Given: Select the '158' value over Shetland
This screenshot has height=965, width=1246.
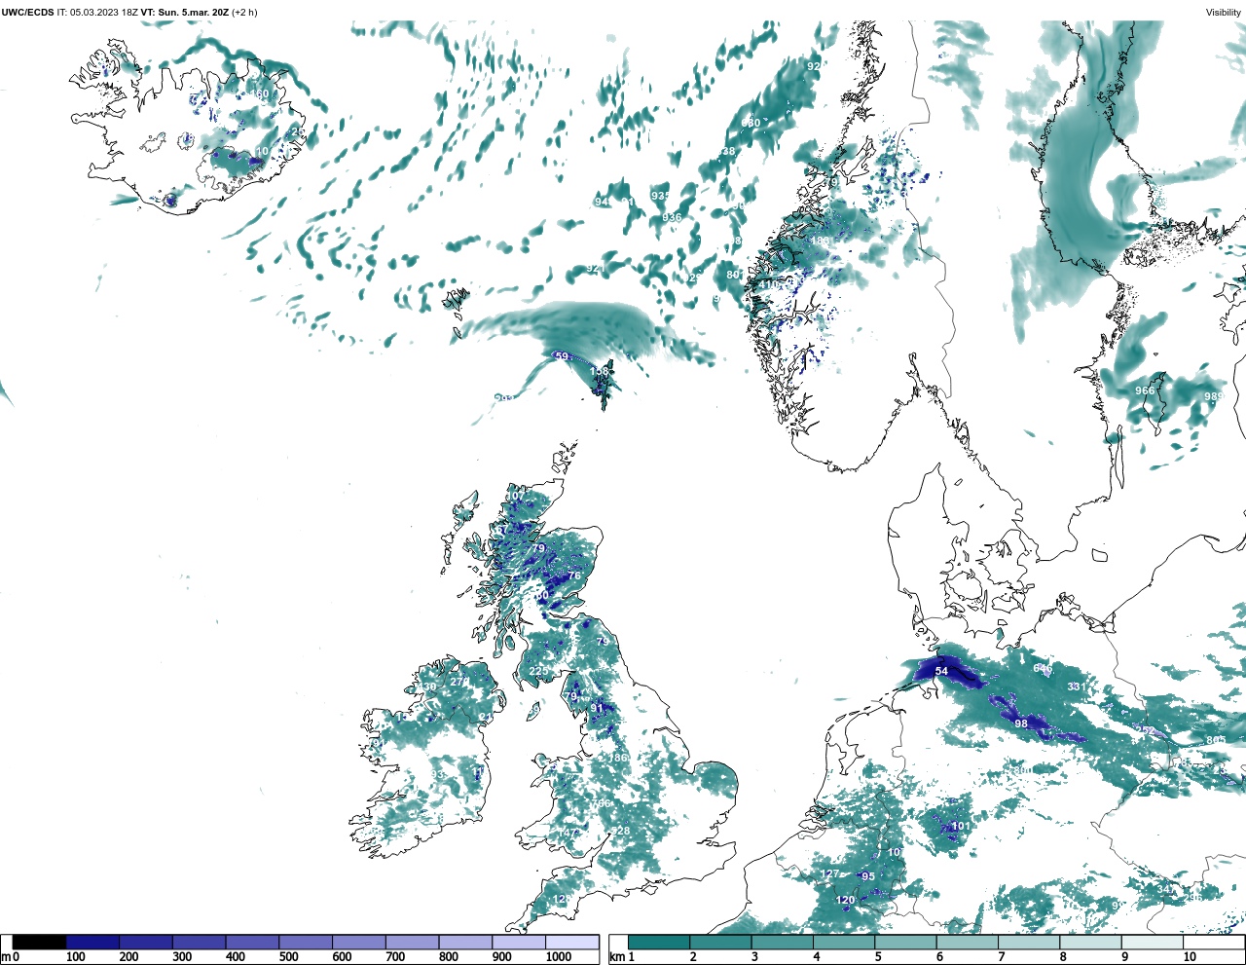Looking at the screenshot, I should pyautogui.click(x=600, y=371).
